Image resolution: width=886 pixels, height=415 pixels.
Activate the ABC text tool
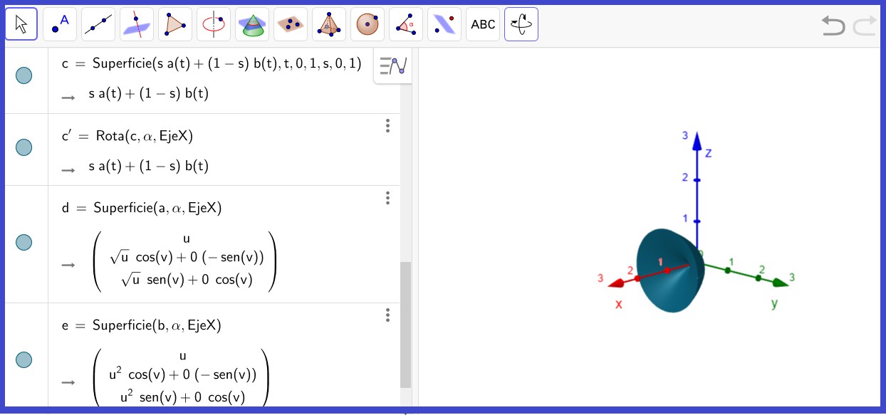[483, 25]
